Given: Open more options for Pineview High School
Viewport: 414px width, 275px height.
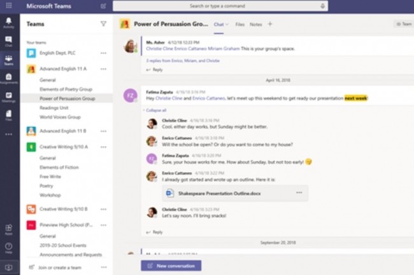Looking at the screenshot, I should click(x=103, y=225).
